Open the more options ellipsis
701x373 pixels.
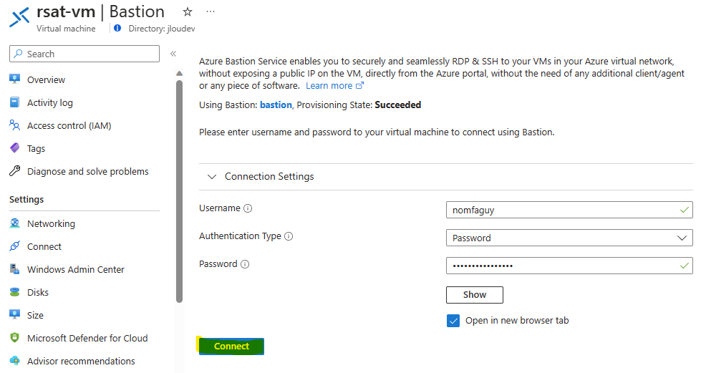coord(211,11)
